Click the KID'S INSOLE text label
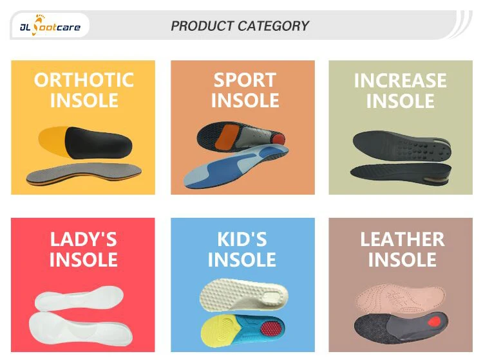Screen dimensions: 483x363 (x=242, y=249)
